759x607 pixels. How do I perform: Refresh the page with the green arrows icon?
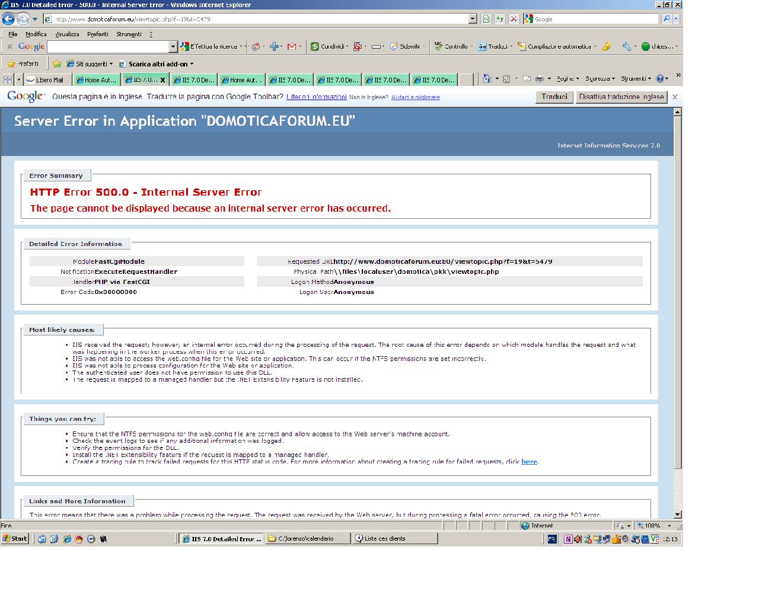(500, 19)
